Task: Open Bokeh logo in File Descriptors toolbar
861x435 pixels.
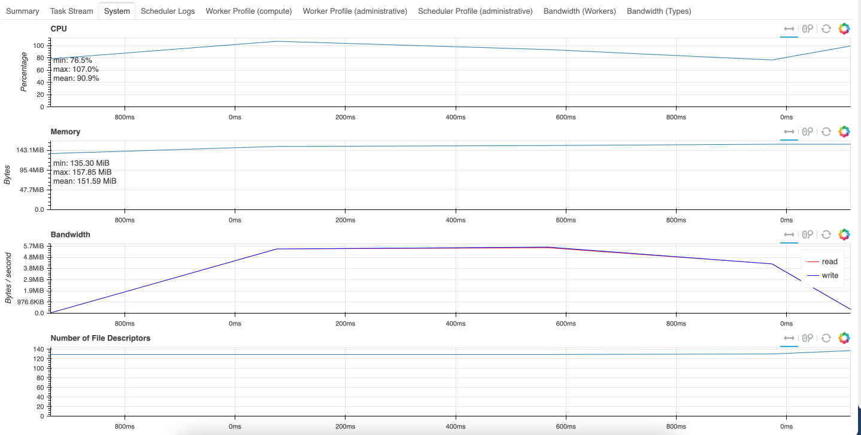Action: (844, 338)
